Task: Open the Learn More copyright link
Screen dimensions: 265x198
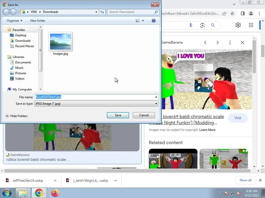Action: [x=207, y=130]
